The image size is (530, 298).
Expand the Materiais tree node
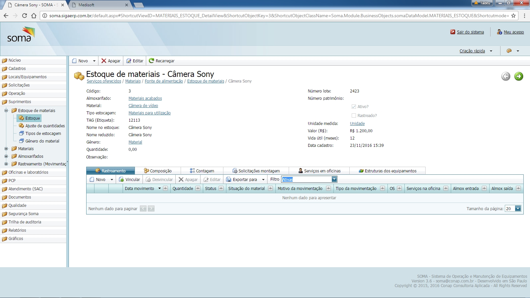[x=6, y=149]
